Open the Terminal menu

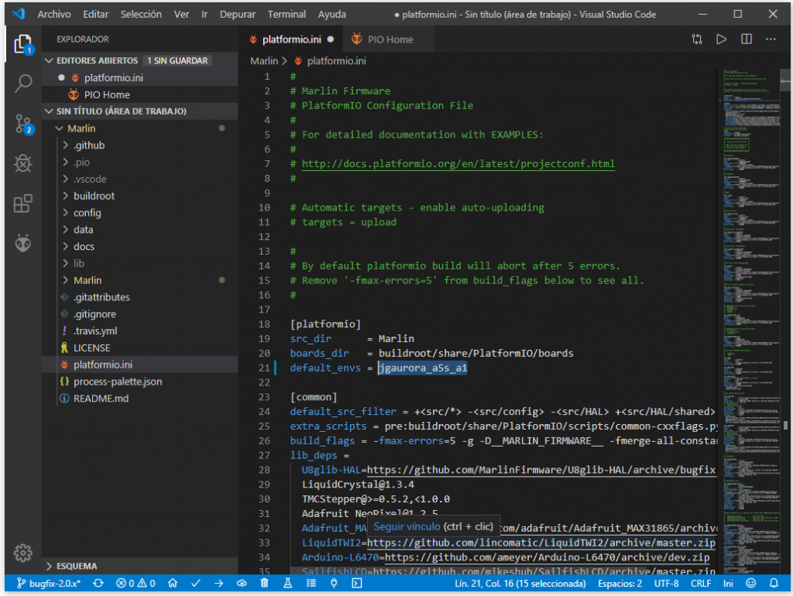(287, 14)
